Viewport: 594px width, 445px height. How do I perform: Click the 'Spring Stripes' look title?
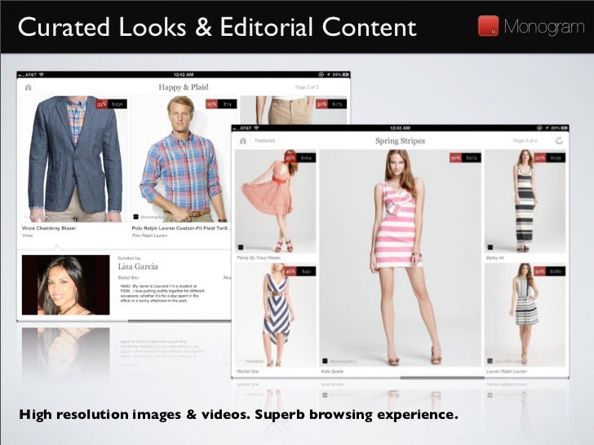click(x=400, y=141)
